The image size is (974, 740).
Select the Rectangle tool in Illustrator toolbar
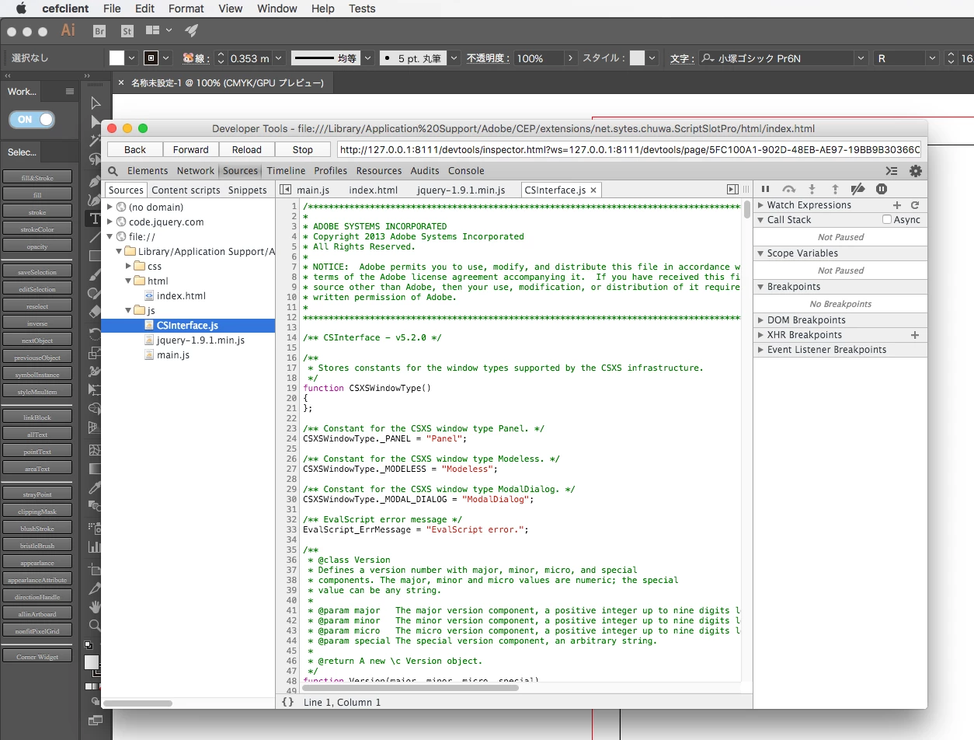tap(95, 256)
